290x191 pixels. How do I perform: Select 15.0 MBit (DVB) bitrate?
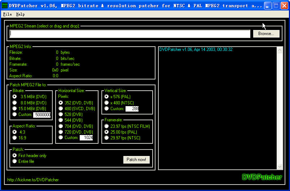14,108
